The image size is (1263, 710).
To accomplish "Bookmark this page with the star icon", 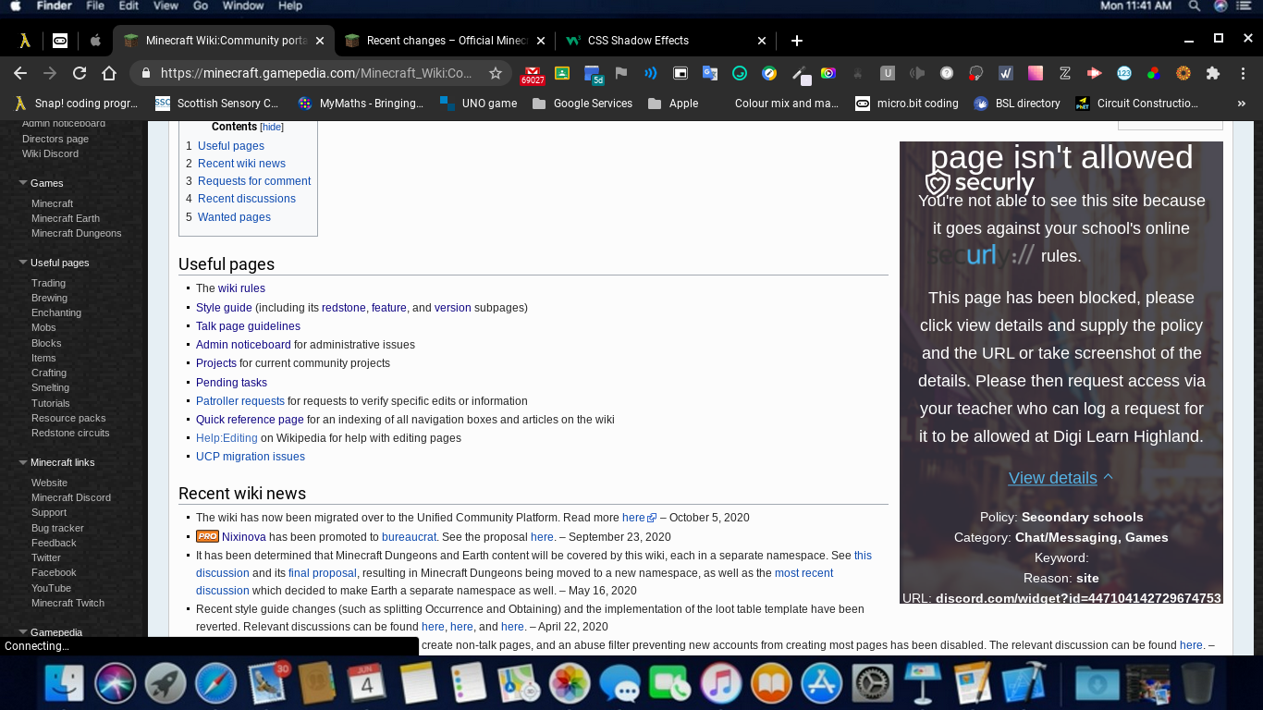I will click(496, 73).
